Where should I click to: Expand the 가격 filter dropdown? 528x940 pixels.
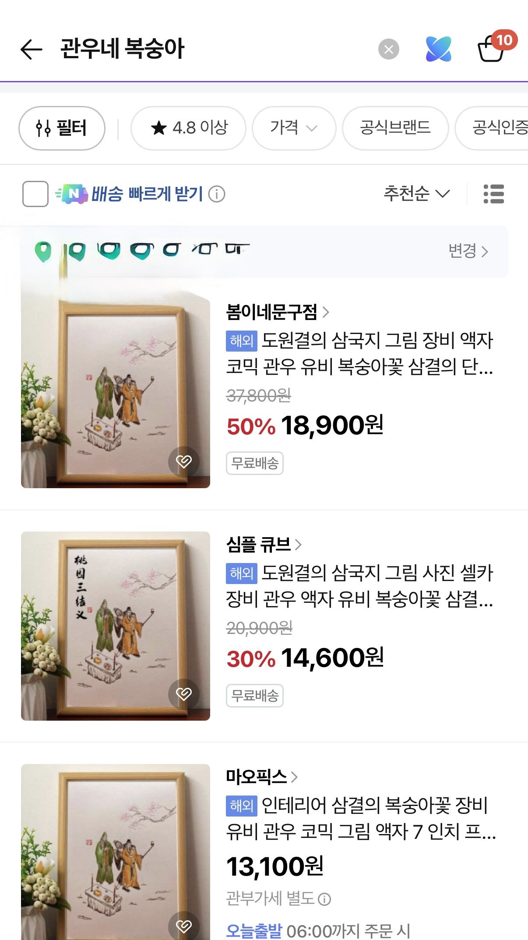[294, 128]
